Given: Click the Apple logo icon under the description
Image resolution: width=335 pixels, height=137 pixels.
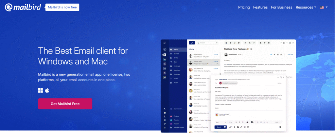Looking at the screenshot, I should (47, 90).
